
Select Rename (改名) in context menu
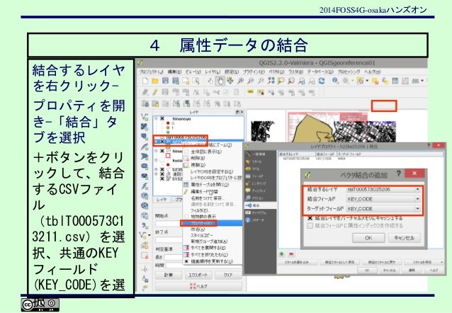[212, 229]
